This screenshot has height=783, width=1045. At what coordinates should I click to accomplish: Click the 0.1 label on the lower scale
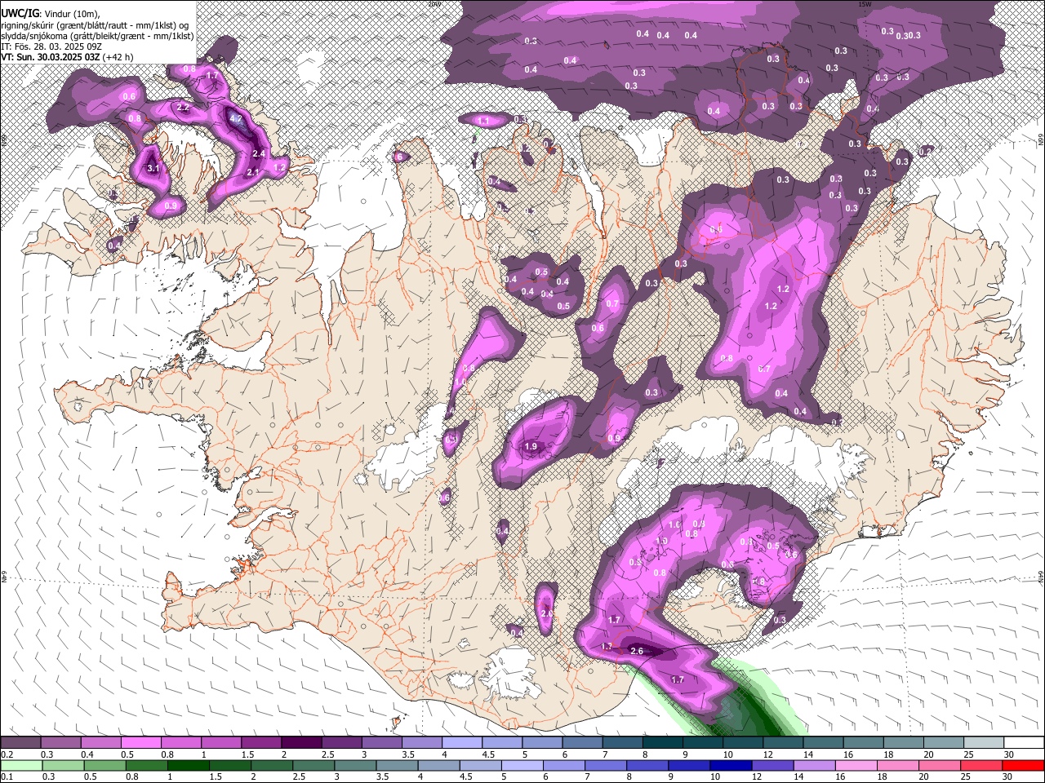pyautogui.click(x=7, y=776)
